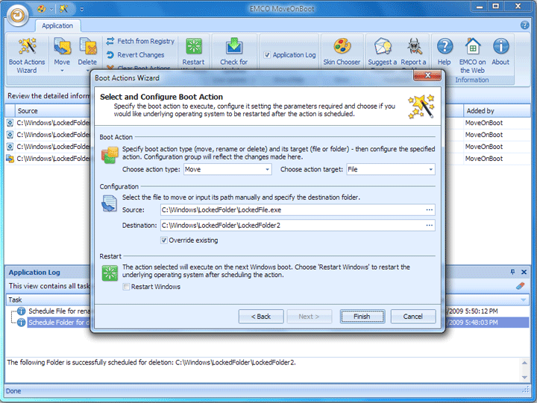
Task: Close the Application Log panel
Action: 524,272
